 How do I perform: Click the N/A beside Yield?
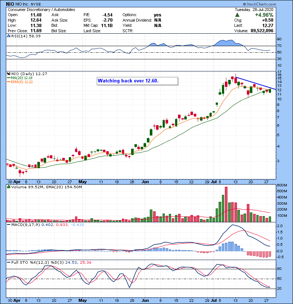[x=158, y=25]
